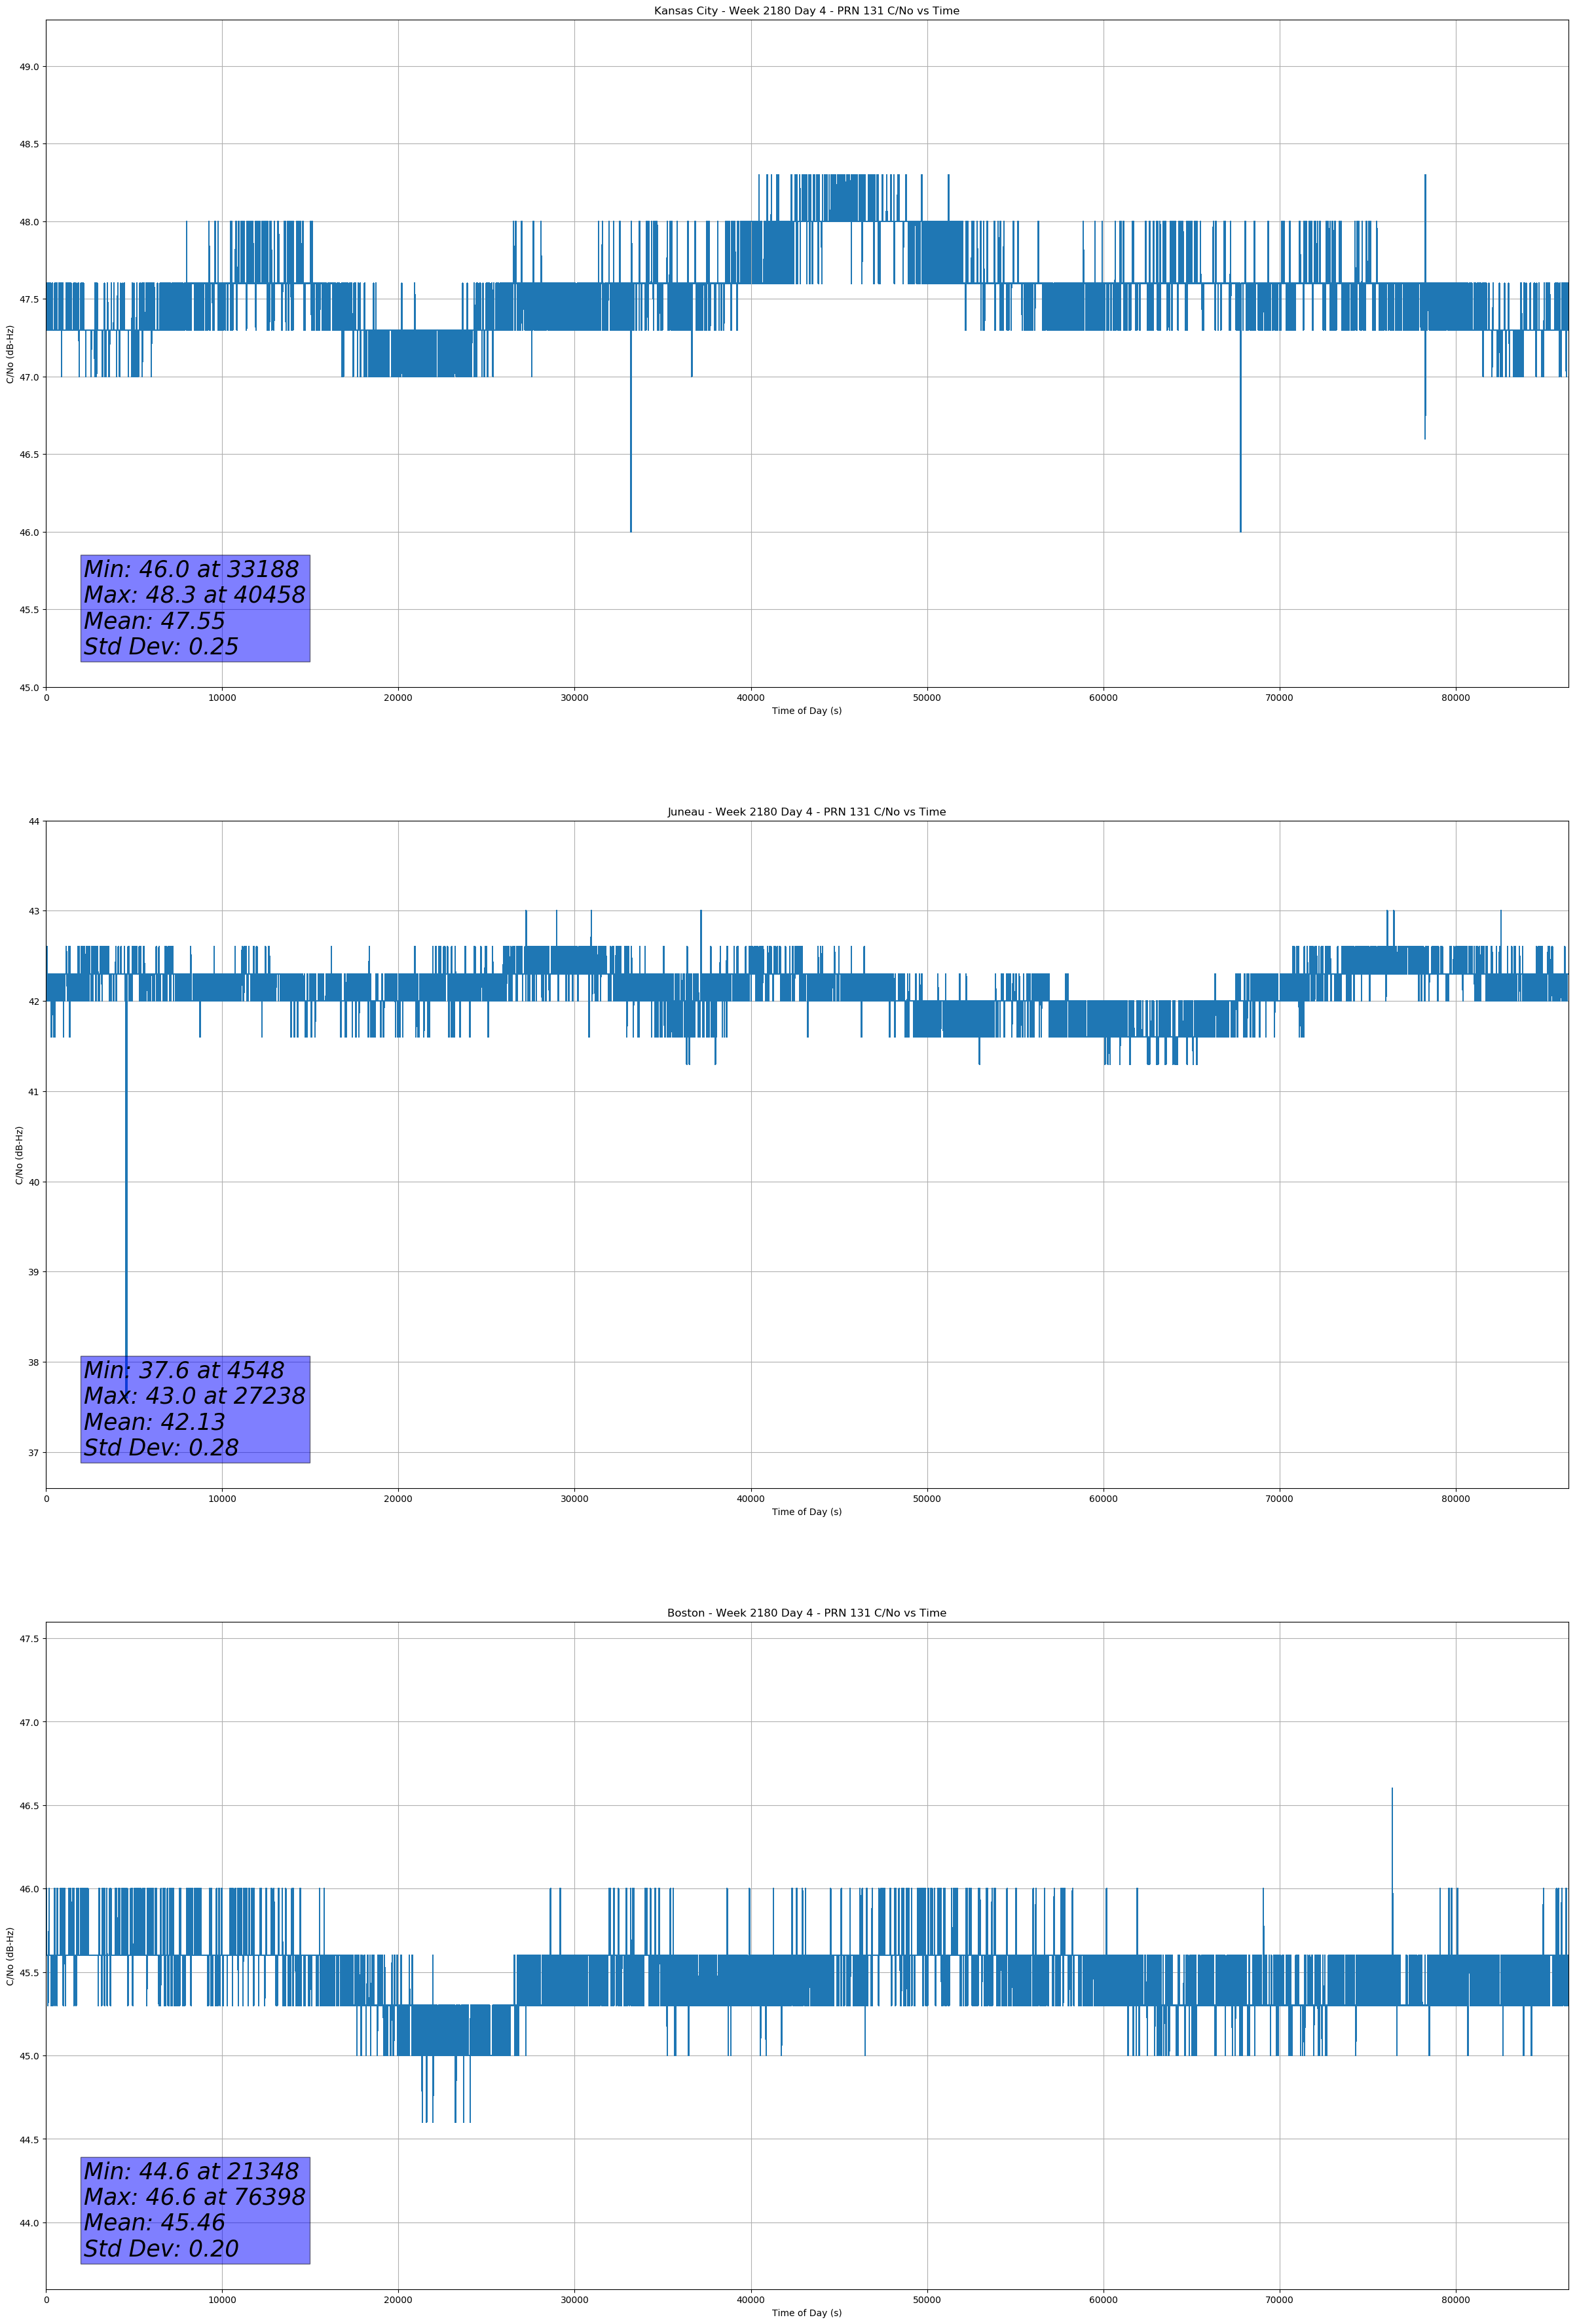This screenshot has width=1577, height=2324.
Task: Click Juneau's Time of Day axis label
Action: [x=806, y=1512]
